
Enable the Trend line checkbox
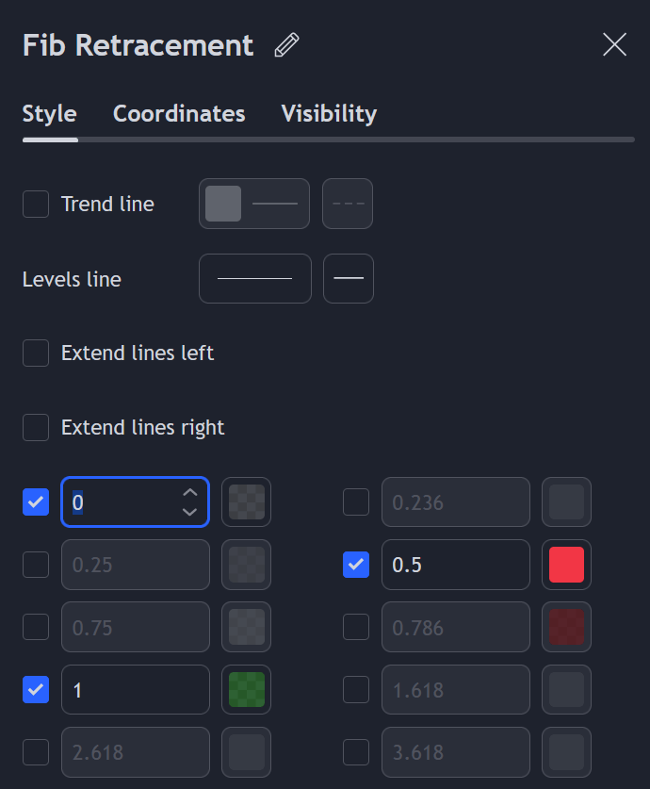(x=36, y=204)
